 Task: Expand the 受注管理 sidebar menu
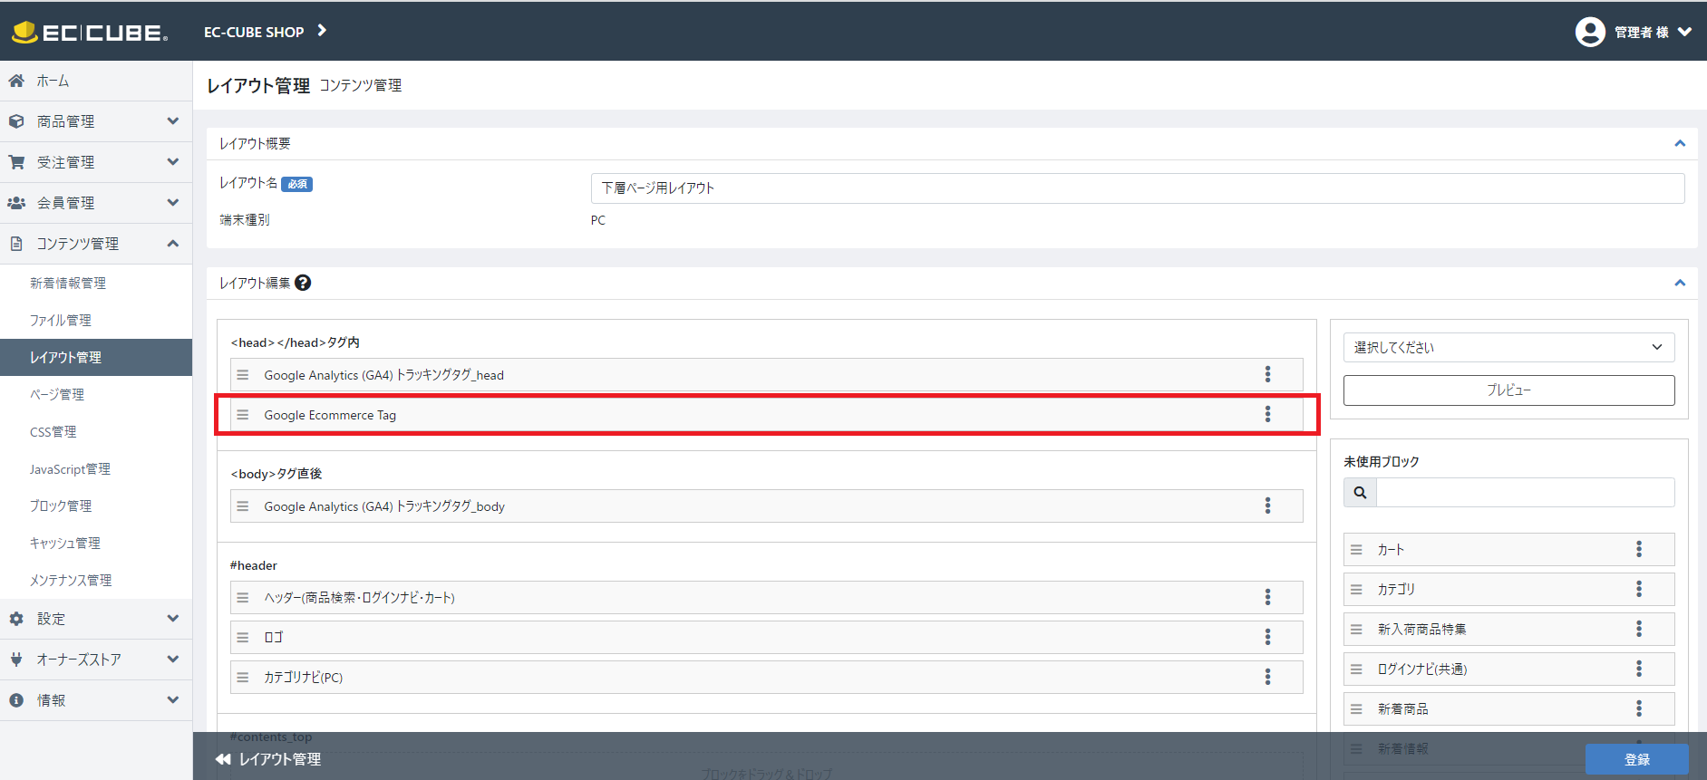(x=96, y=162)
